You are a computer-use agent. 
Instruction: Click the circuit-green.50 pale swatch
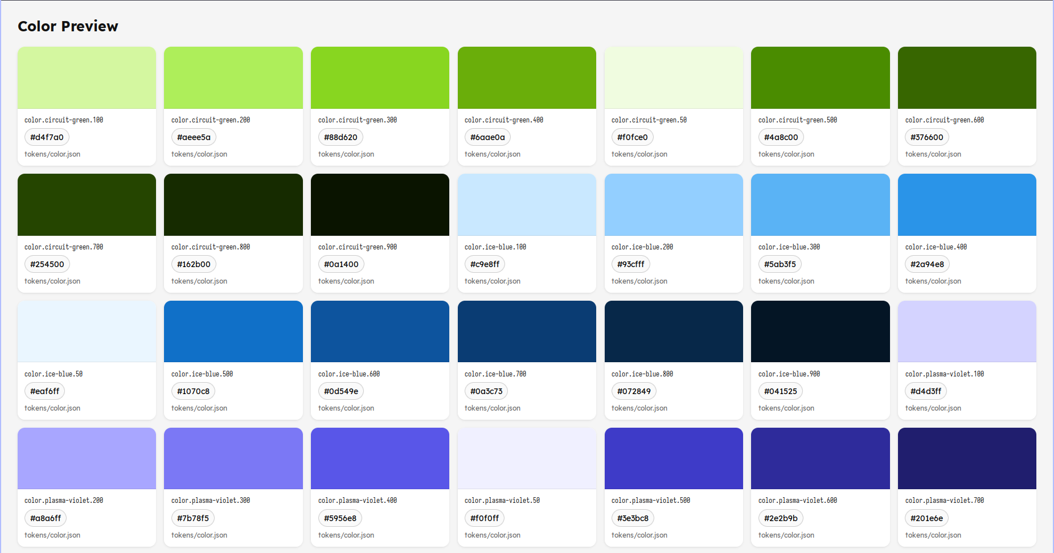point(674,77)
